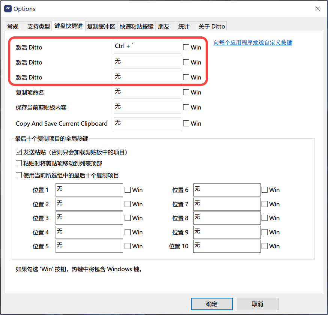This screenshot has width=328, height=315.
Task: Confirm settings with the 确定 button
Action: (x=212, y=304)
